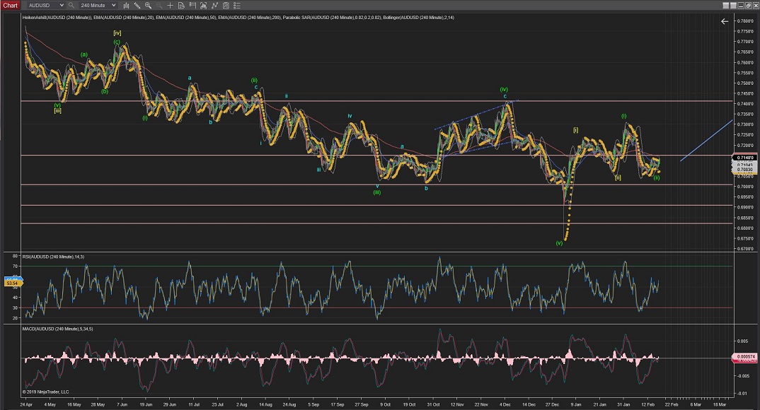Open the indicators icon
The height and width of the screenshot is (410, 760).
coord(214,6)
